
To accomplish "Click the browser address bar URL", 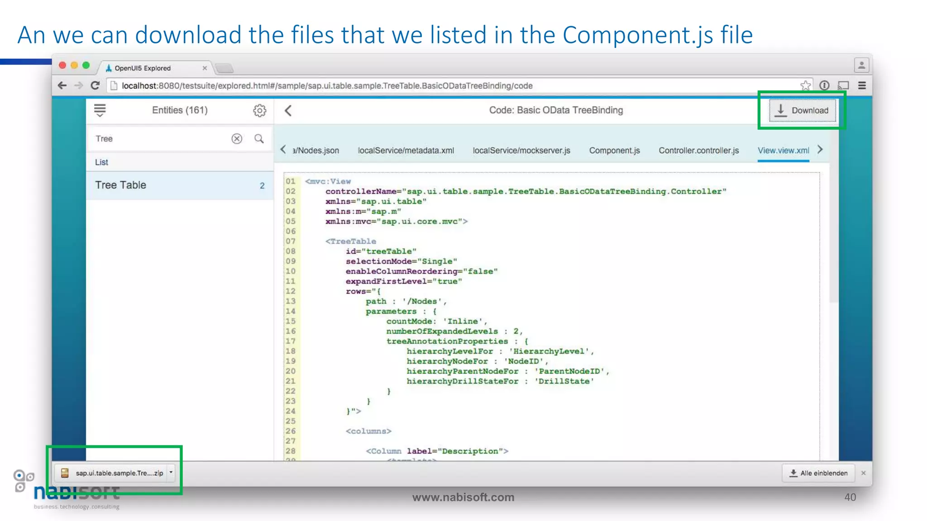I will tap(327, 85).
